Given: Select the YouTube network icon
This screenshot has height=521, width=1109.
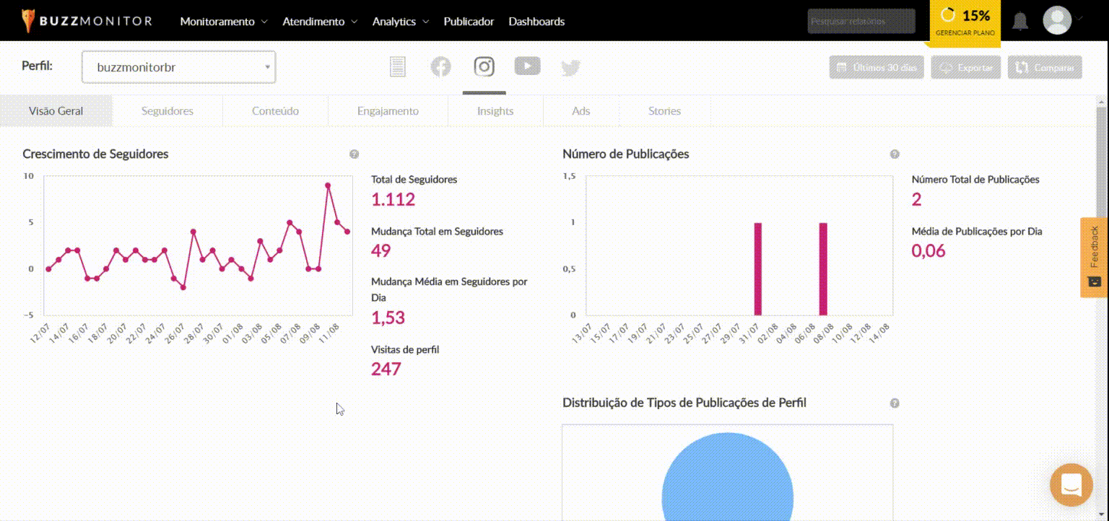Looking at the screenshot, I should tap(527, 66).
